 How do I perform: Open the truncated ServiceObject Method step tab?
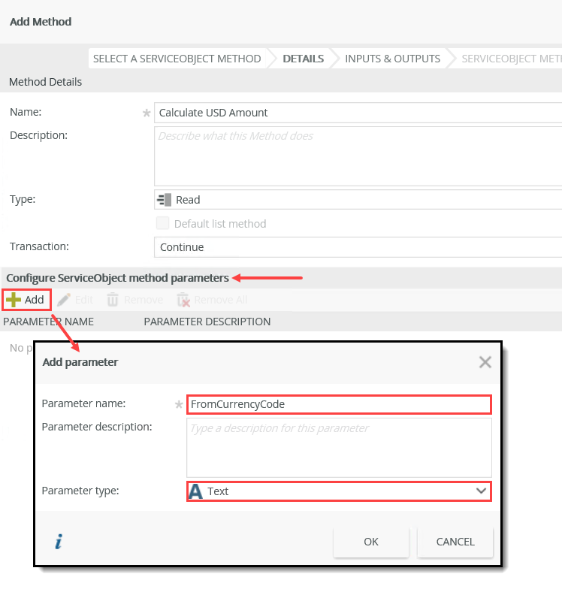(x=512, y=59)
